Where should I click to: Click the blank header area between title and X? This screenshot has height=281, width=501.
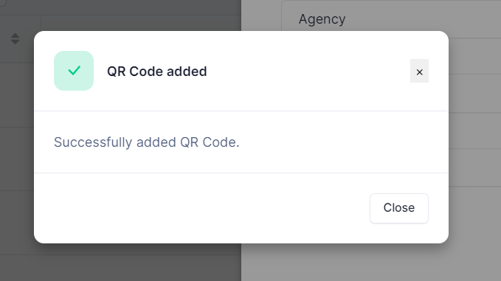click(x=308, y=72)
